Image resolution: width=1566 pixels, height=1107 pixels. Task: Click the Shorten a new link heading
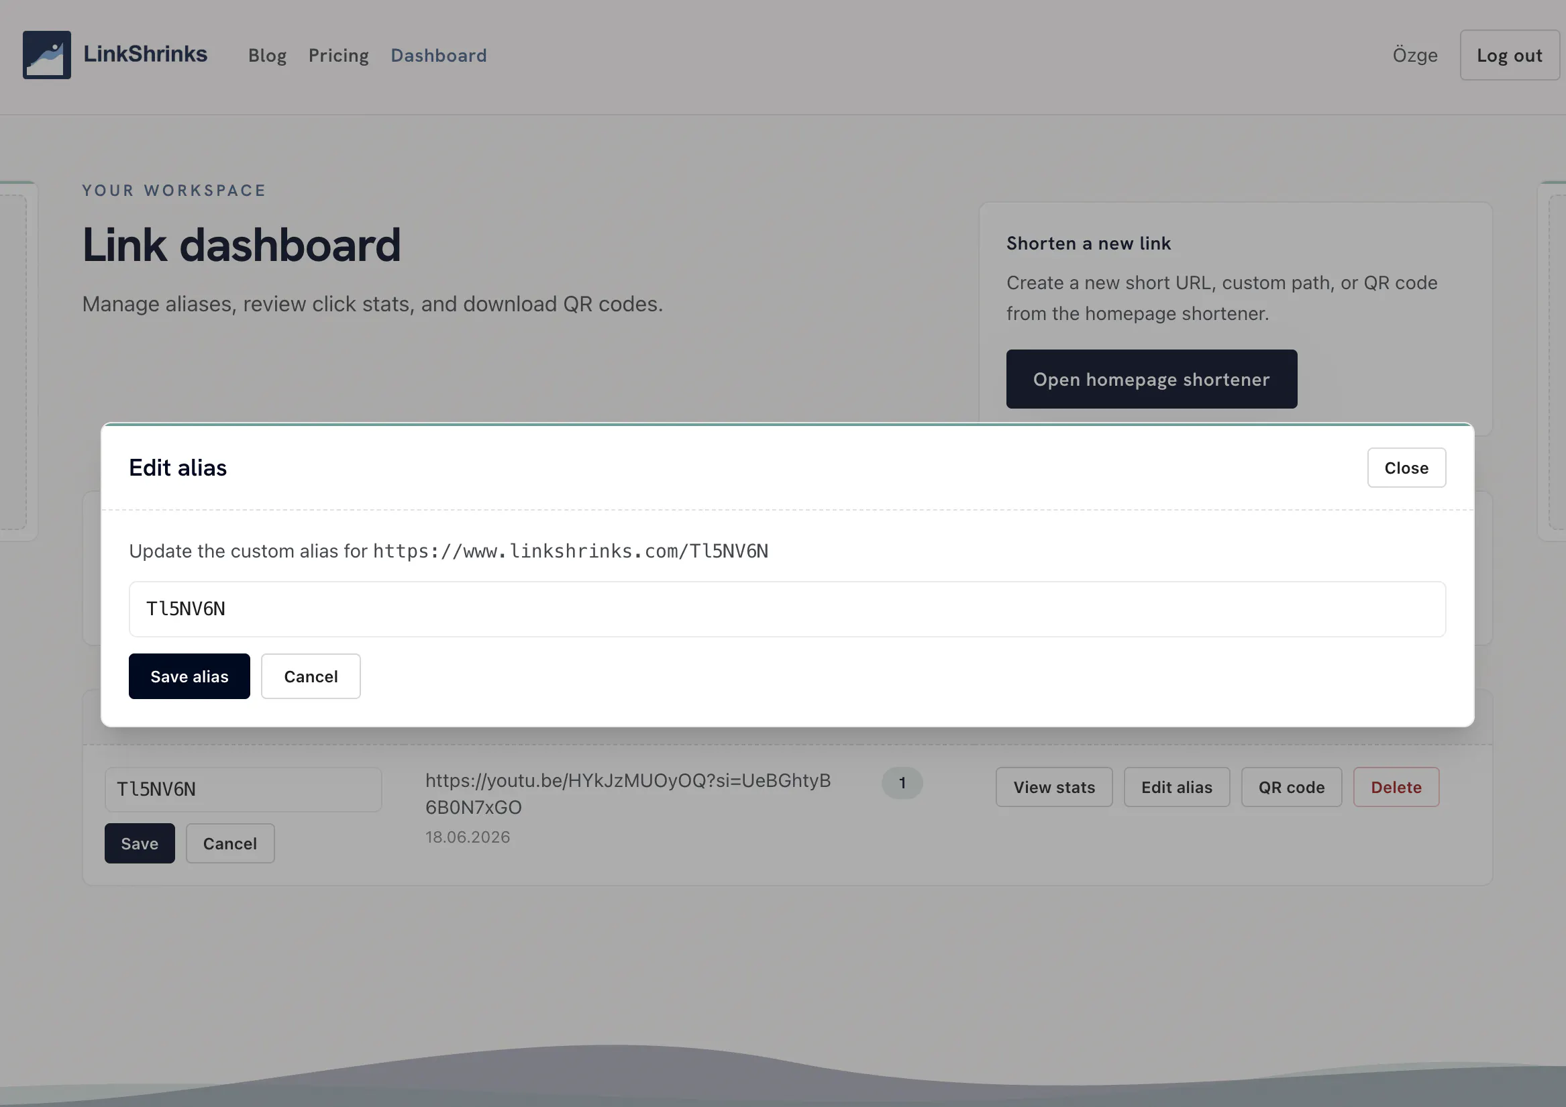pos(1088,244)
